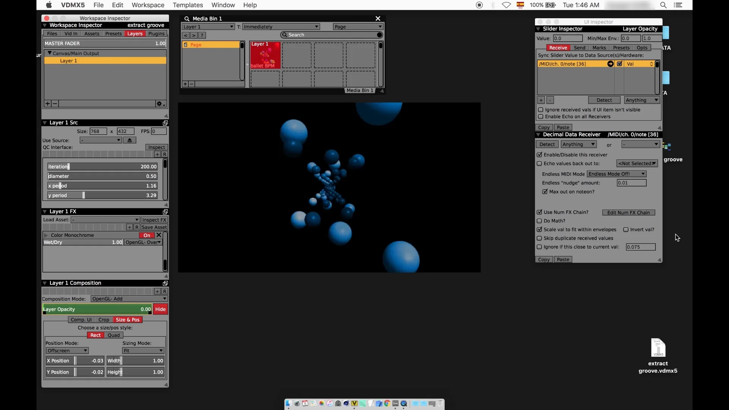Click the Copy button below Decimal Data Receiver
This screenshot has height=410, width=729.
pos(544,259)
